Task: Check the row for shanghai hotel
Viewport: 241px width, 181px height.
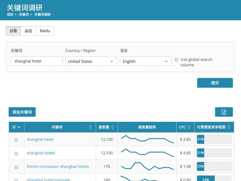Action: coord(16,140)
